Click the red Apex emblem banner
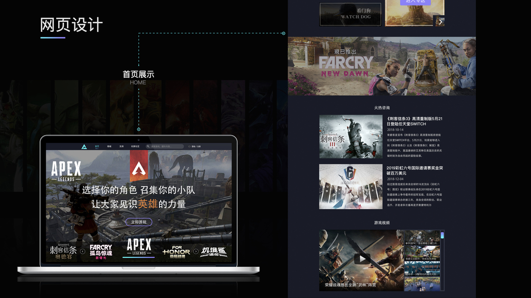This screenshot has height=298, width=531. click(139, 166)
